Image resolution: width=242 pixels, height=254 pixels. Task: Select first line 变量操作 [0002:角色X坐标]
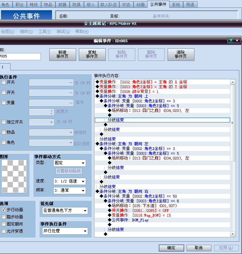[x=162, y=82]
